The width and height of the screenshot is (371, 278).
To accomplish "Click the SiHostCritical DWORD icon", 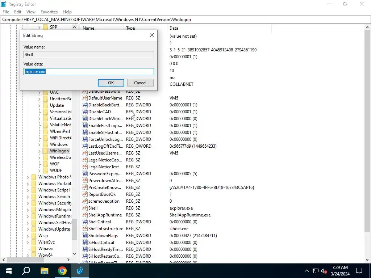I will point(85,242).
